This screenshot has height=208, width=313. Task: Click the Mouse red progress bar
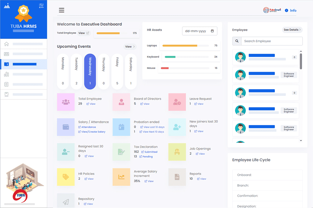(165, 68)
